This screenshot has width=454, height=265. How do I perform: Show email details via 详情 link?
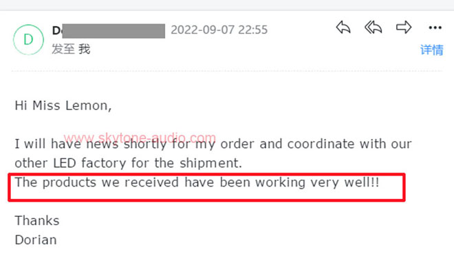click(432, 50)
